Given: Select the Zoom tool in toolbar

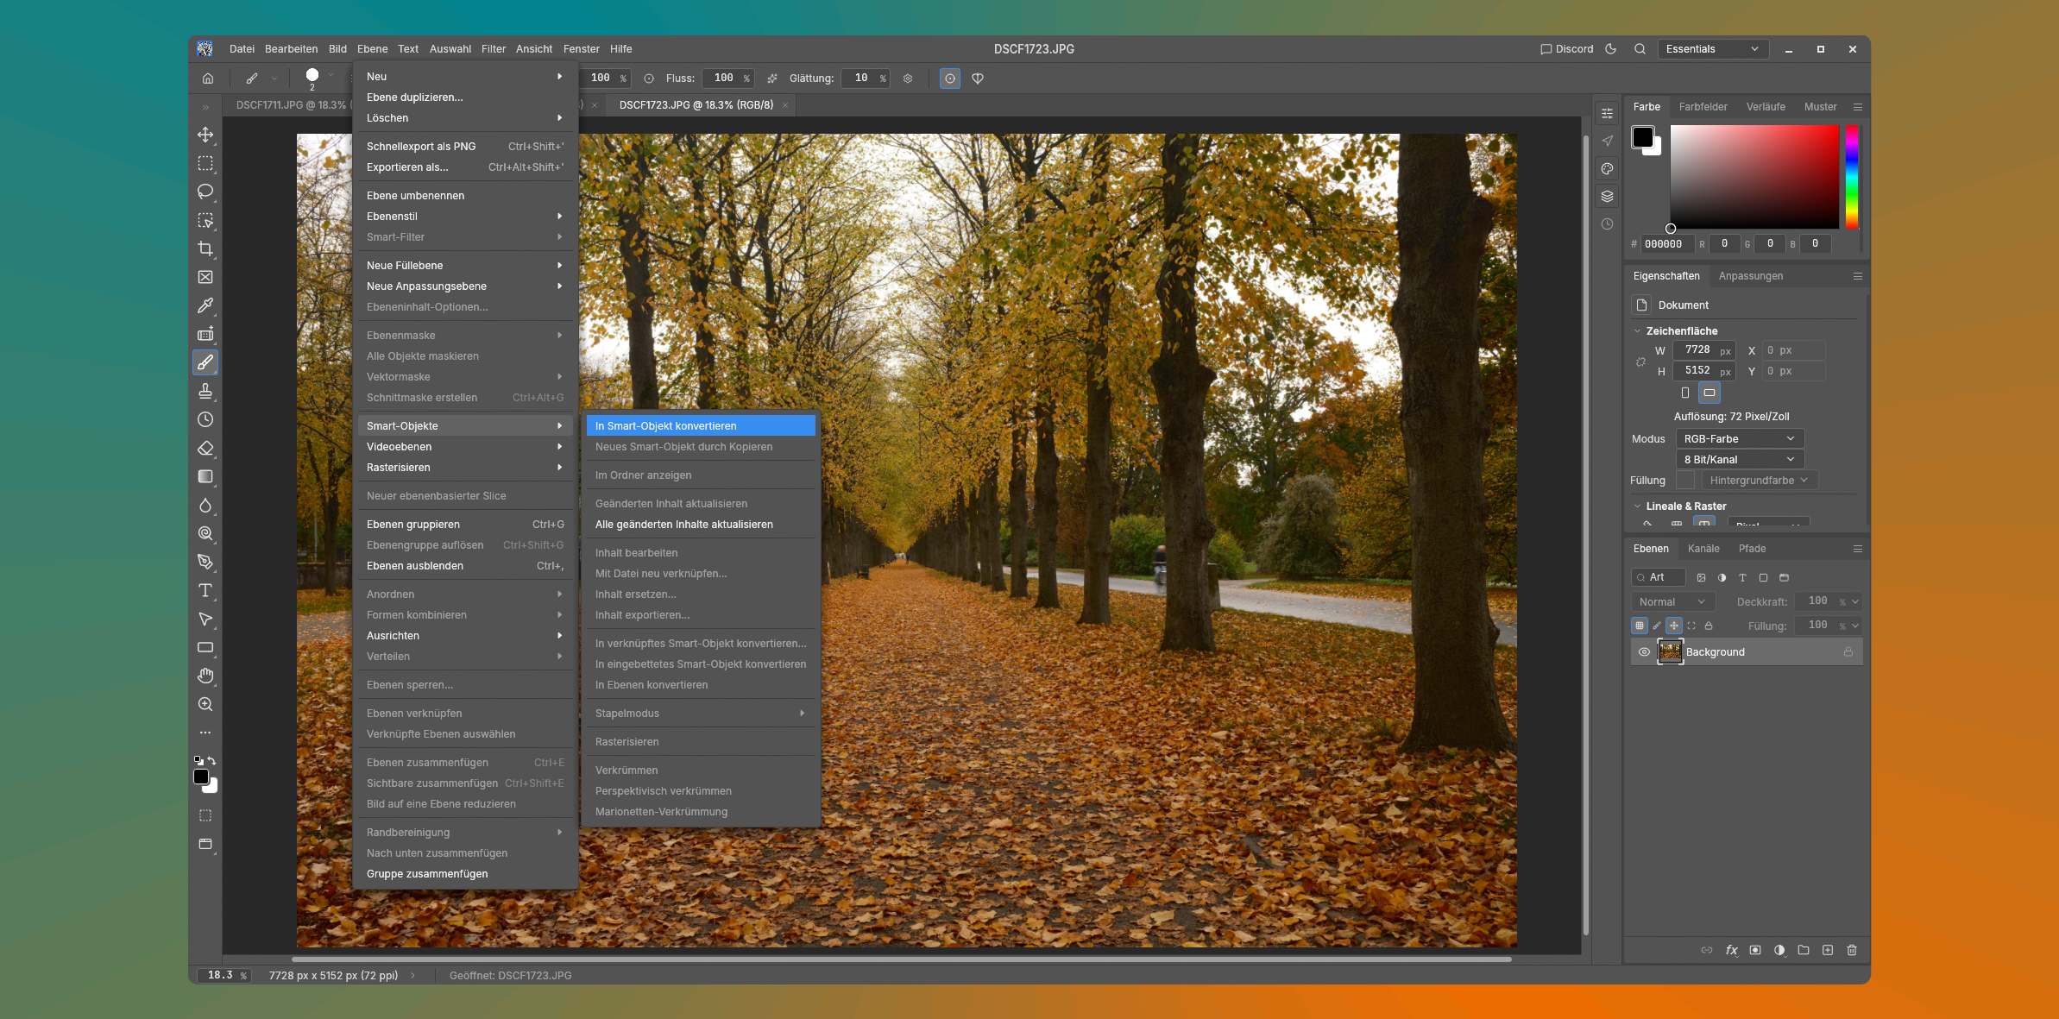Looking at the screenshot, I should (205, 704).
